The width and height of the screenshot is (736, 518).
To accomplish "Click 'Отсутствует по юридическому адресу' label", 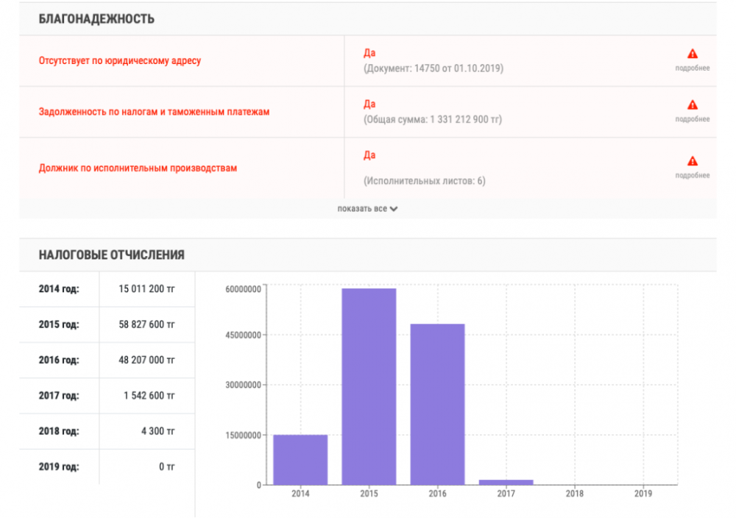I will (120, 61).
